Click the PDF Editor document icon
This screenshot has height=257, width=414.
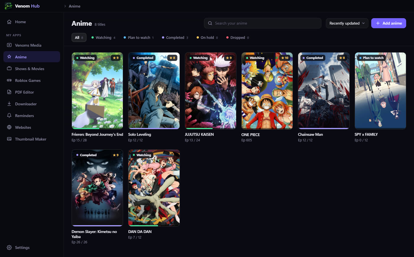point(9,92)
